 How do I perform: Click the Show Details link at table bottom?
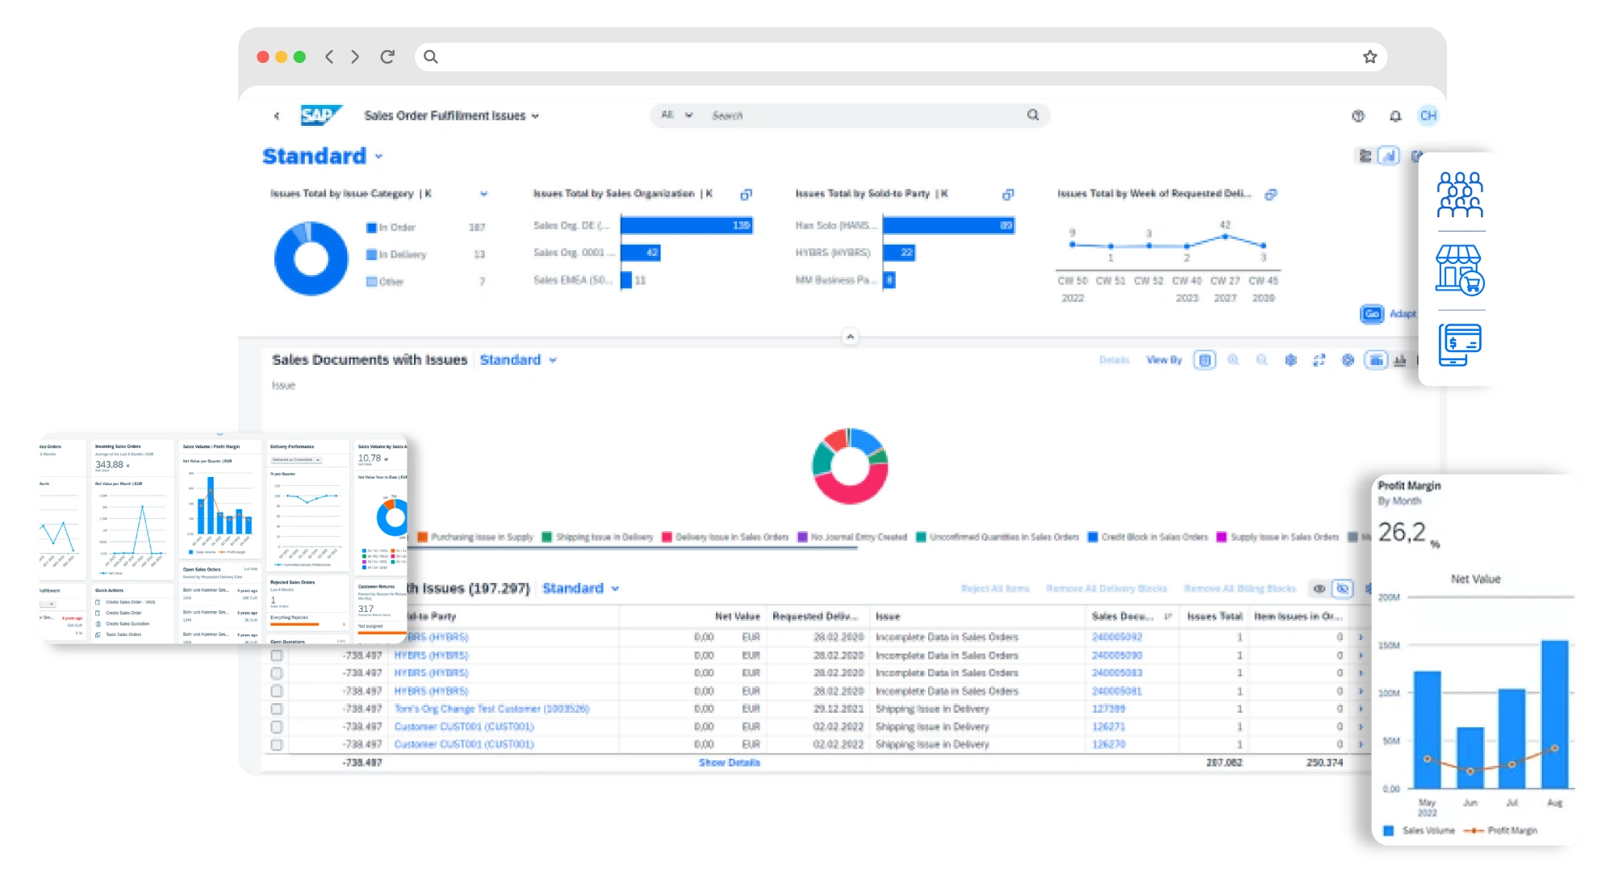tap(729, 761)
